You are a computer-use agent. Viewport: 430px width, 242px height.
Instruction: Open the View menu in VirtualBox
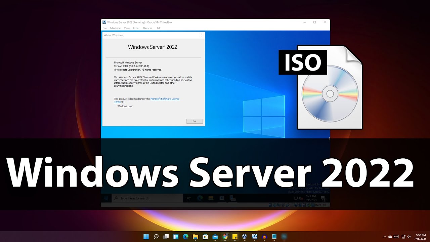click(127, 28)
